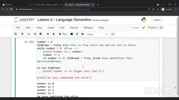Click the '#print(didBreak)' comment line
The width and height of the screenshot is (179, 100).
coord(49,61)
